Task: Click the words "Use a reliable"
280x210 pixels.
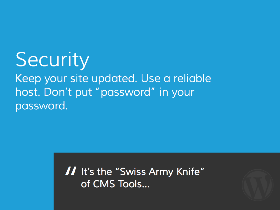Action: (x=176, y=78)
